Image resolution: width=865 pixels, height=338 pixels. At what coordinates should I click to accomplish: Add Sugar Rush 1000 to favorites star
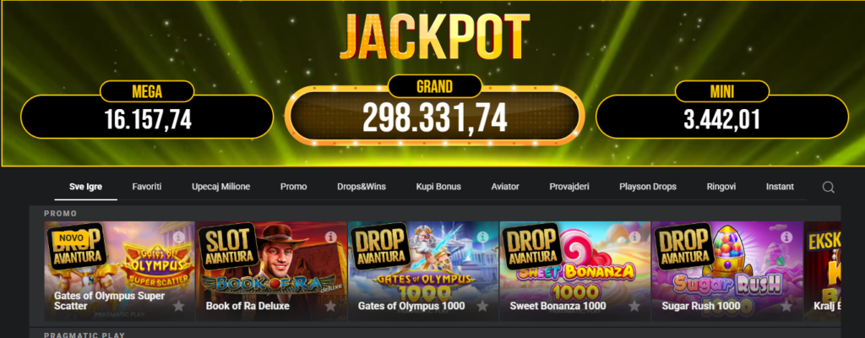tap(786, 306)
